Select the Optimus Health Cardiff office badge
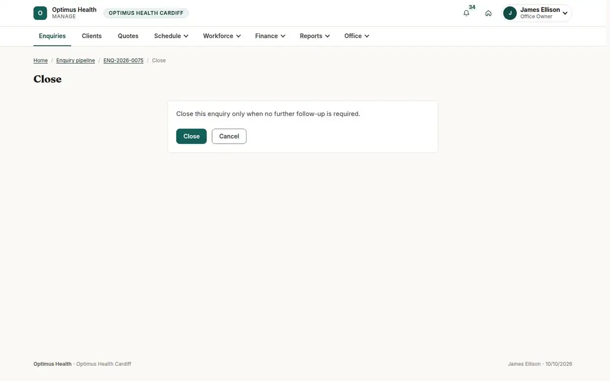Image resolution: width=610 pixels, height=381 pixels. (146, 13)
